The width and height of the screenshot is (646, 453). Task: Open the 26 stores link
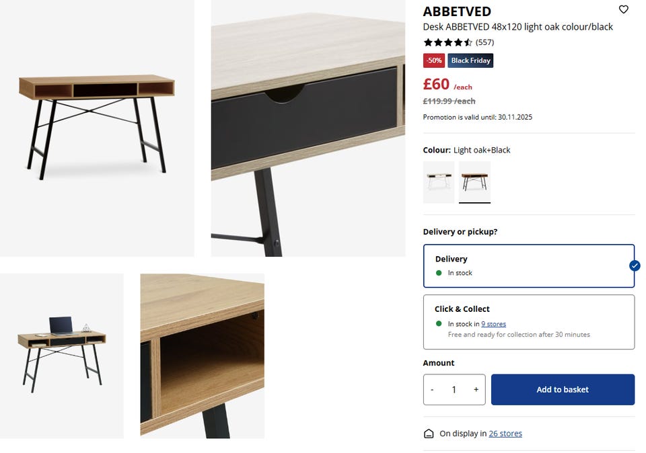505,434
